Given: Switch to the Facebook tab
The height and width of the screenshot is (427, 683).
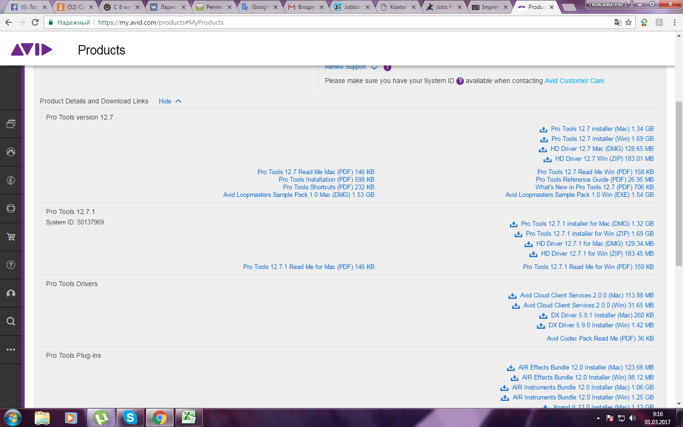Looking at the screenshot, I should click(x=29, y=7).
